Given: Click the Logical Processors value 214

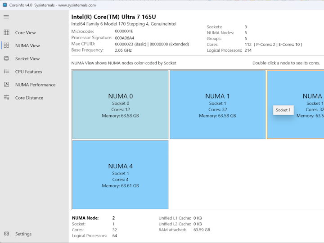Looking at the screenshot, I should pos(248,50).
